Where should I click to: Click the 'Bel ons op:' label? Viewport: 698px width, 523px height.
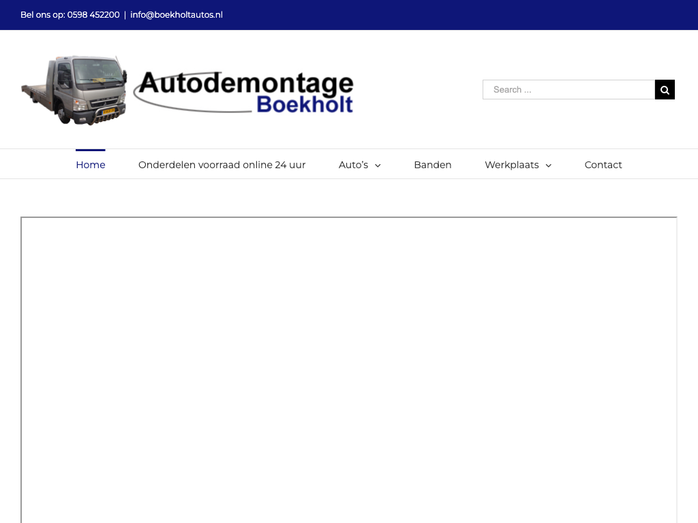pyautogui.click(x=42, y=15)
